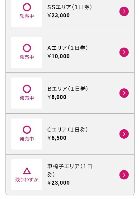The height and width of the screenshot is (199, 140).
Task: Select Bエリア(1日券) ticket title
Action: pos(68,89)
